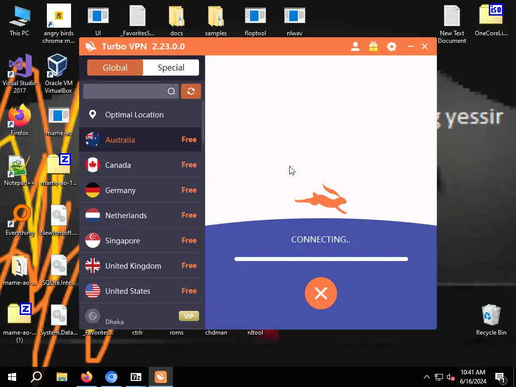Refresh the server list

[x=191, y=91]
